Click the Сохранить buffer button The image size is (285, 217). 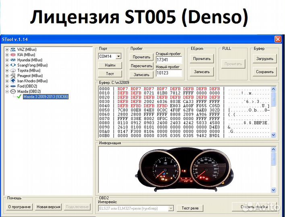[264, 72]
